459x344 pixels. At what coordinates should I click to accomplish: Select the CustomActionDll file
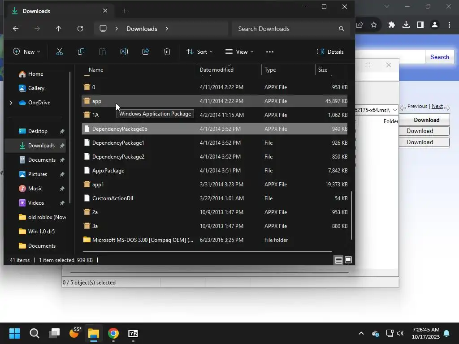[215, 198]
